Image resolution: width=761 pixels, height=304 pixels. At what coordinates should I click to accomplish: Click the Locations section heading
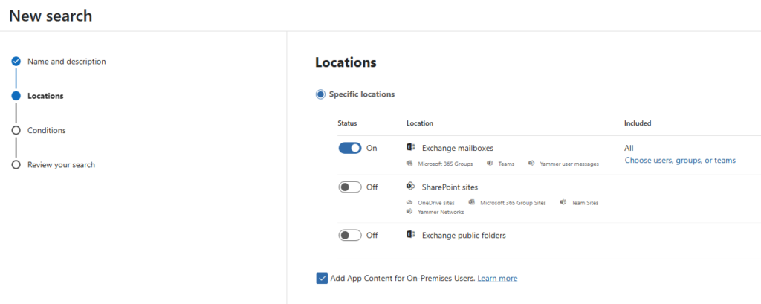point(346,62)
